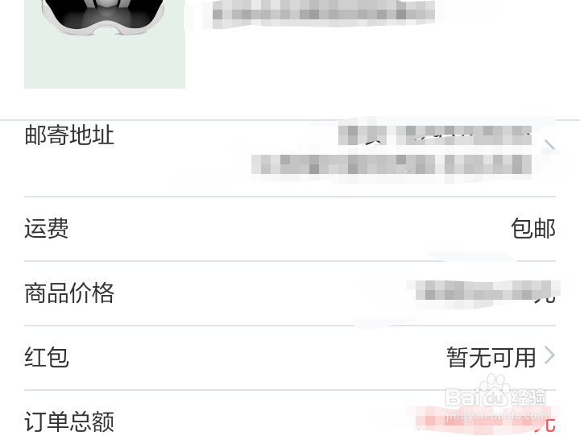Tap the 包邮 shipping value

[533, 228]
